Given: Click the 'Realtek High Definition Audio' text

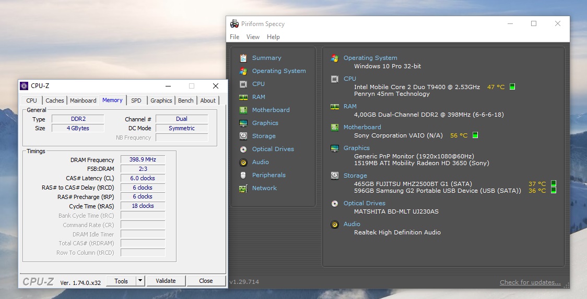Looking at the screenshot, I should (397, 232).
